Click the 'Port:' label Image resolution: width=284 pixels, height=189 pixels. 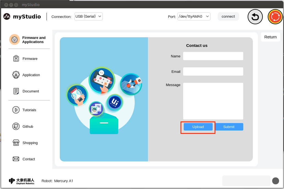point(172,17)
